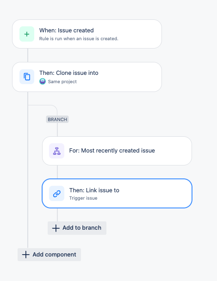
Task: Click the plus icon in Add to branch
Action: click(x=56, y=228)
